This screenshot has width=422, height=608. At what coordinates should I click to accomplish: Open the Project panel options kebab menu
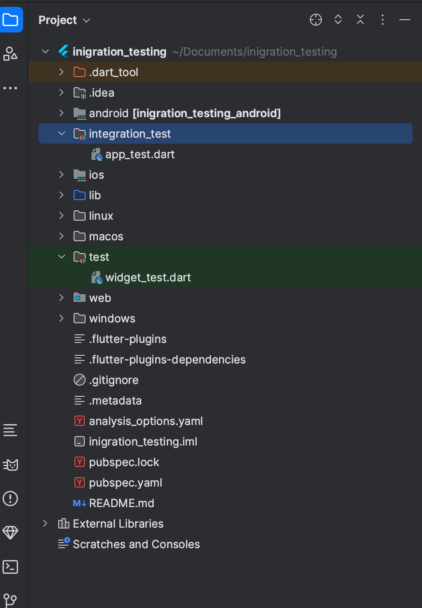coord(382,20)
